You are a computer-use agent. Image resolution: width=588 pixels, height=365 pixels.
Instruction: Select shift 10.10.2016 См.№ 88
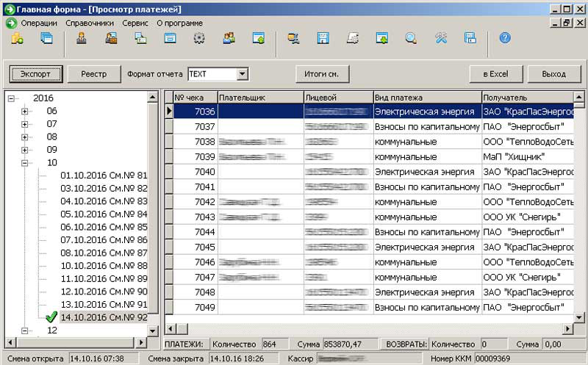point(104,266)
